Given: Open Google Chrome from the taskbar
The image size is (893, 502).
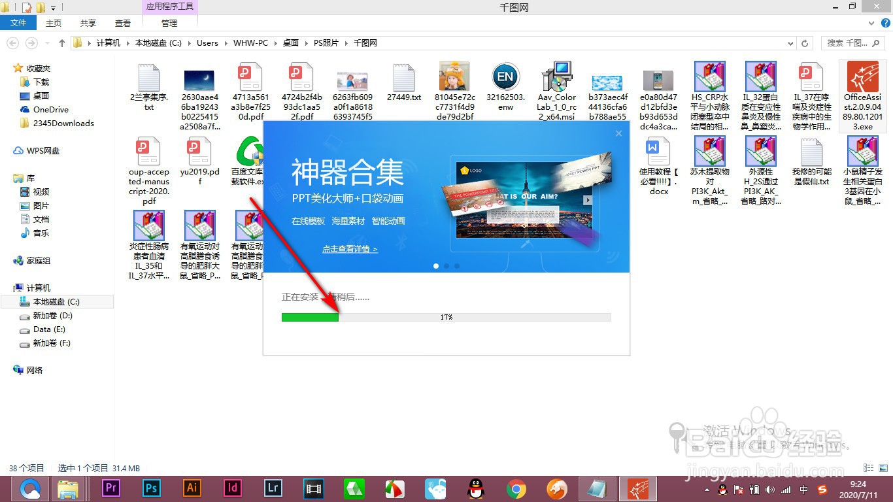Looking at the screenshot, I should click(516, 488).
